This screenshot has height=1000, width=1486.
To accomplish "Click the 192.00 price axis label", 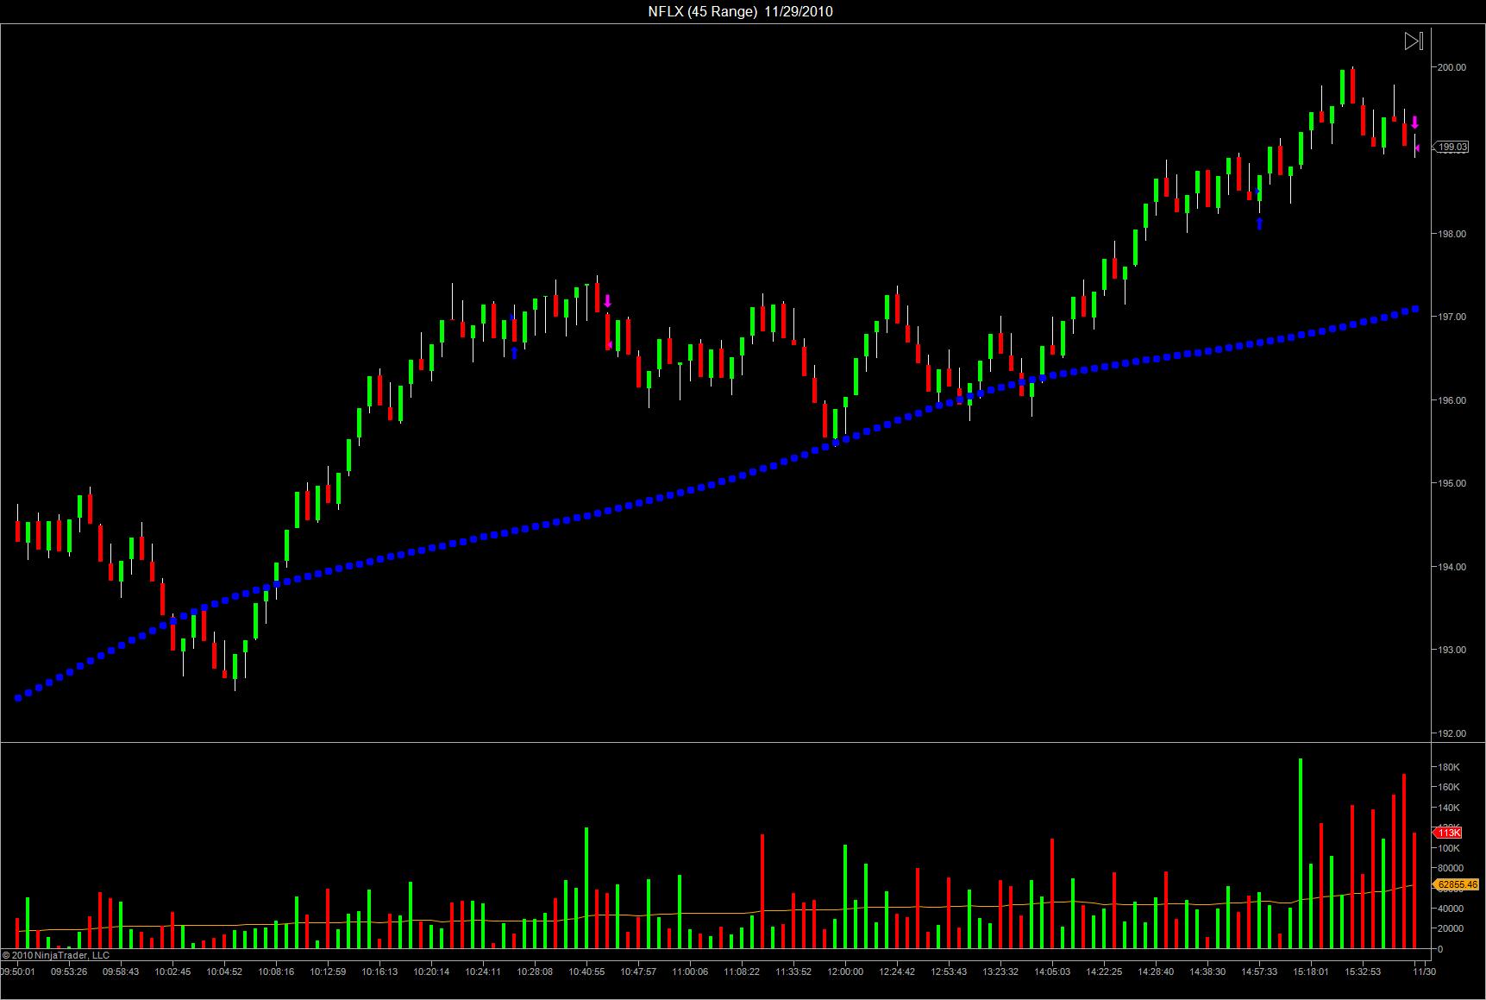I will pyautogui.click(x=1452, y=733).
